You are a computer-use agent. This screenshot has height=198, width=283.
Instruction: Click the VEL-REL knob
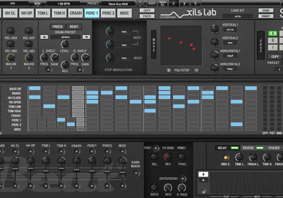[29, 44]
